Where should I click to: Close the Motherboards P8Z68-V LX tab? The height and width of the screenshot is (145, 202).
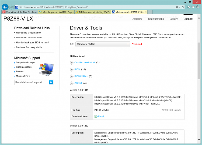click(145, 12)
